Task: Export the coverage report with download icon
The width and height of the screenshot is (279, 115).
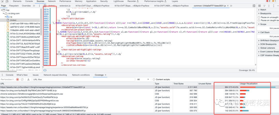Action: (x=28, y=79)
